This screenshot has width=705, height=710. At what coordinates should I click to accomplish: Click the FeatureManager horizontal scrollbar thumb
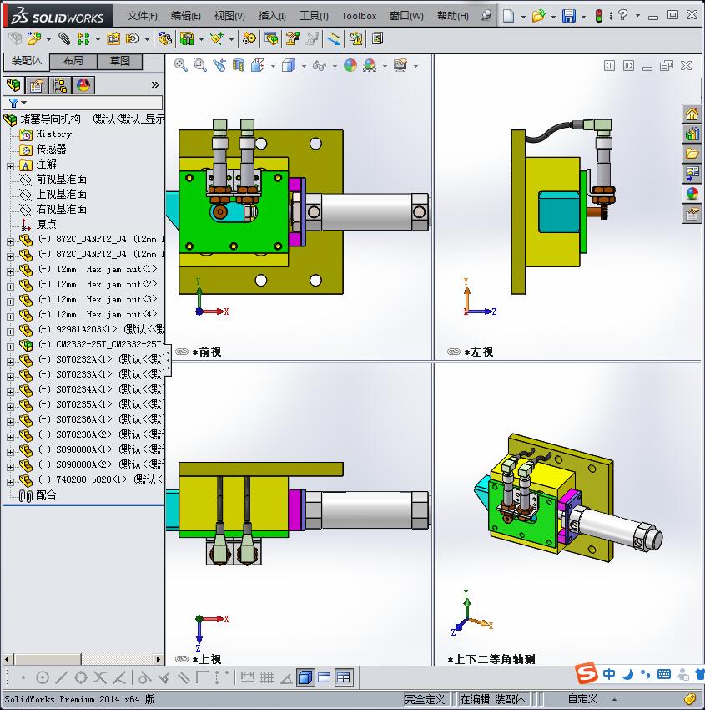tap(47, 659)
